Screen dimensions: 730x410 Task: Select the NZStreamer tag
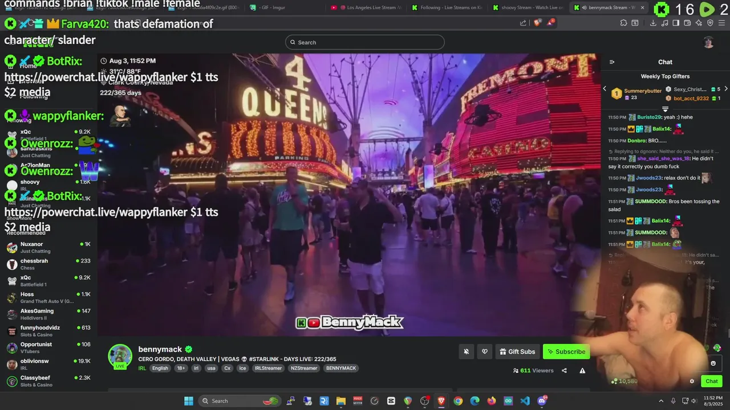[304, 368]
